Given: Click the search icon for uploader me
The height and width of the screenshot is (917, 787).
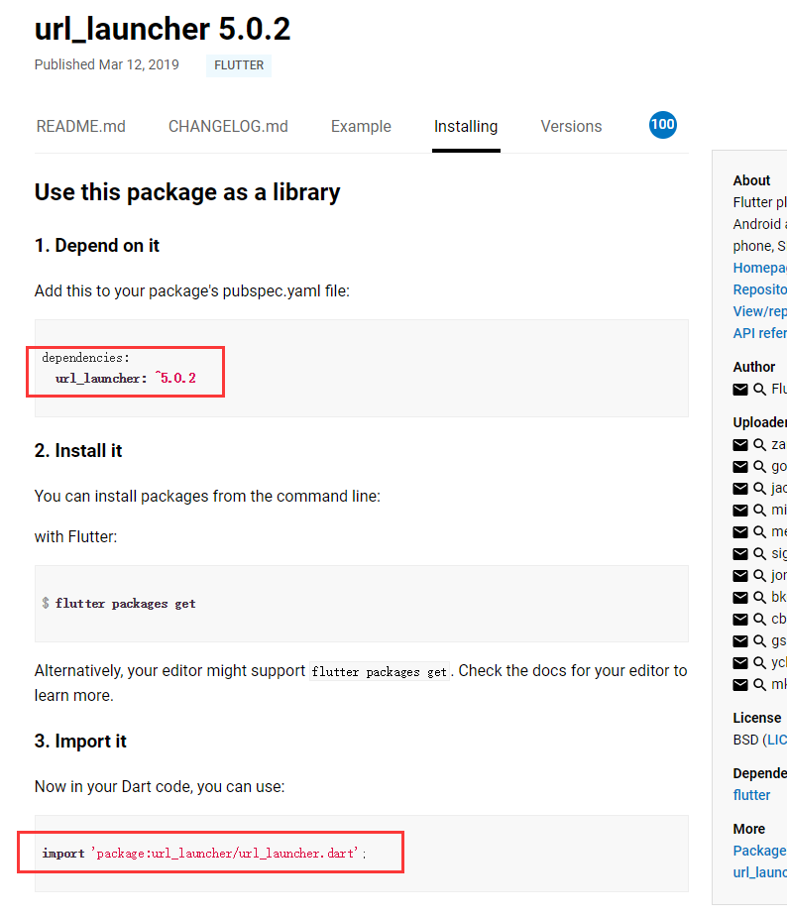Looking at the screenshot, I should coord(759,531).
